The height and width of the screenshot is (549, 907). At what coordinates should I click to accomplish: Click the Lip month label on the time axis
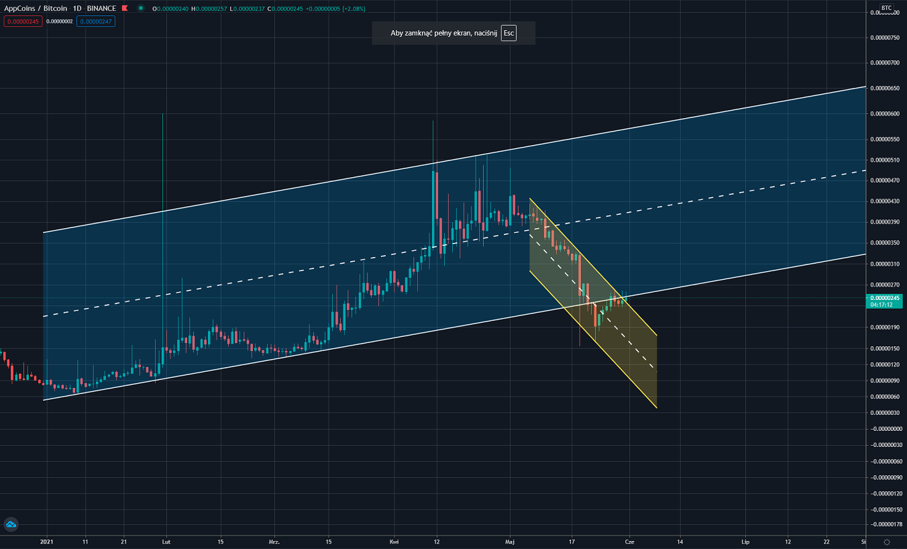(745, 541)
